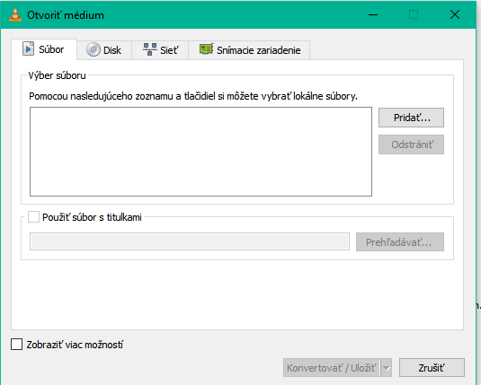481x385 pixels.
Task: Enable Použiť súbor s titulkami checkbox
Action: [x=34, y=217]
